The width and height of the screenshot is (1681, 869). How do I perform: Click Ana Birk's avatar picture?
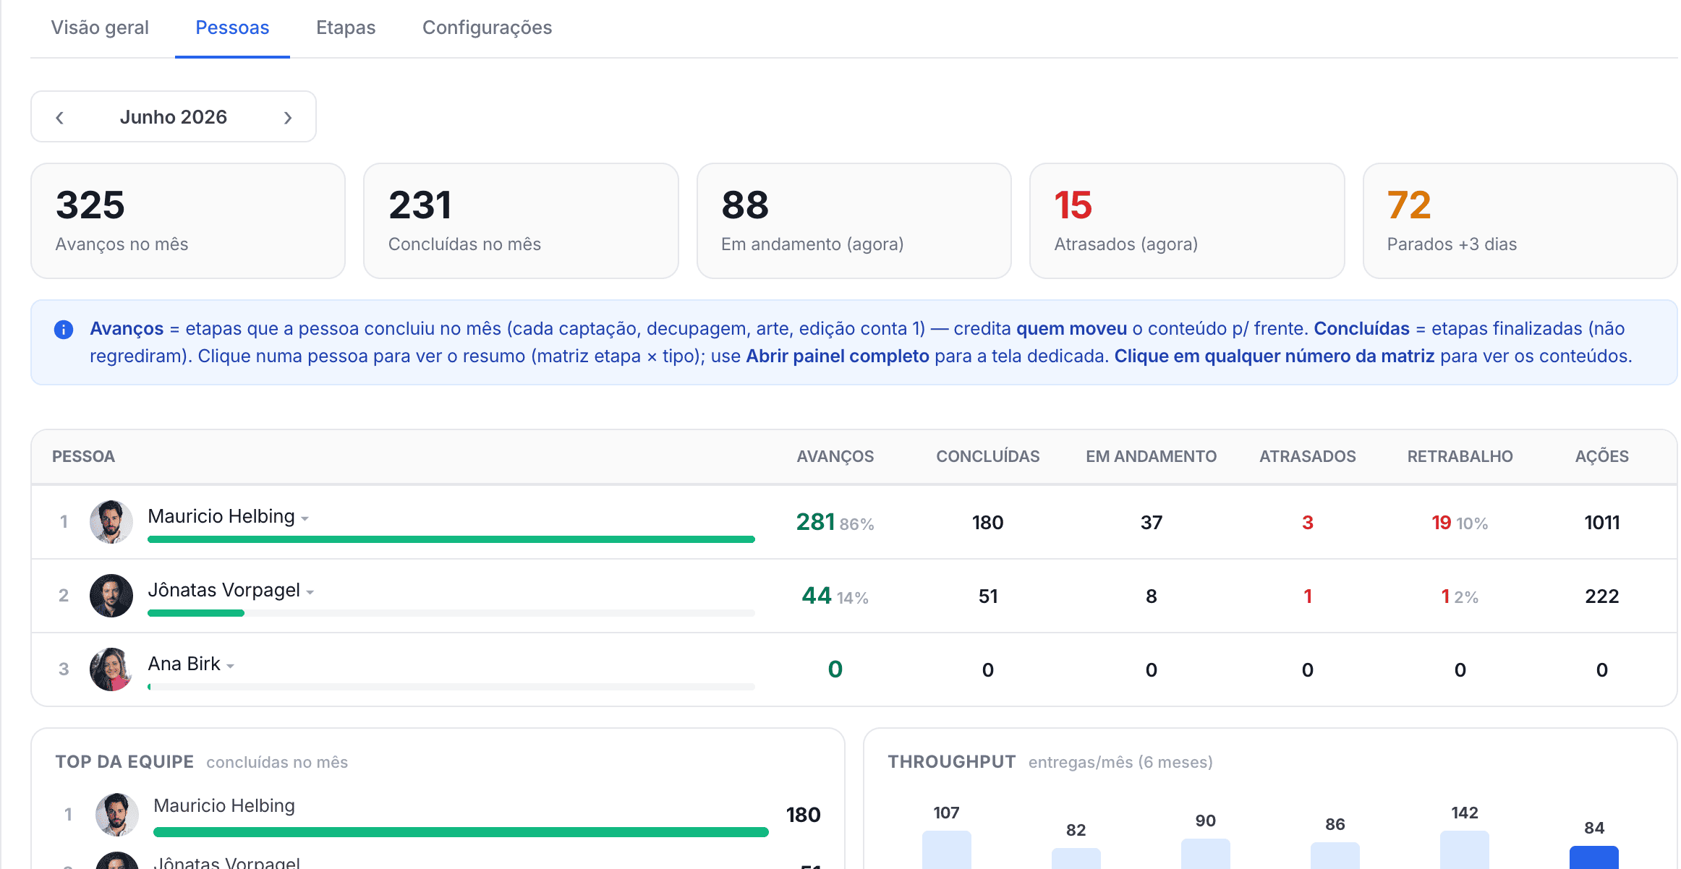coord(111,669)
